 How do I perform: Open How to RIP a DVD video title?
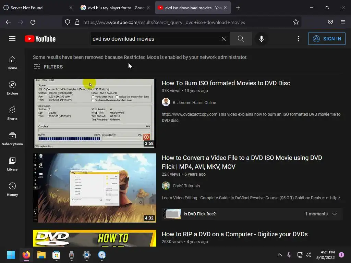234,234
